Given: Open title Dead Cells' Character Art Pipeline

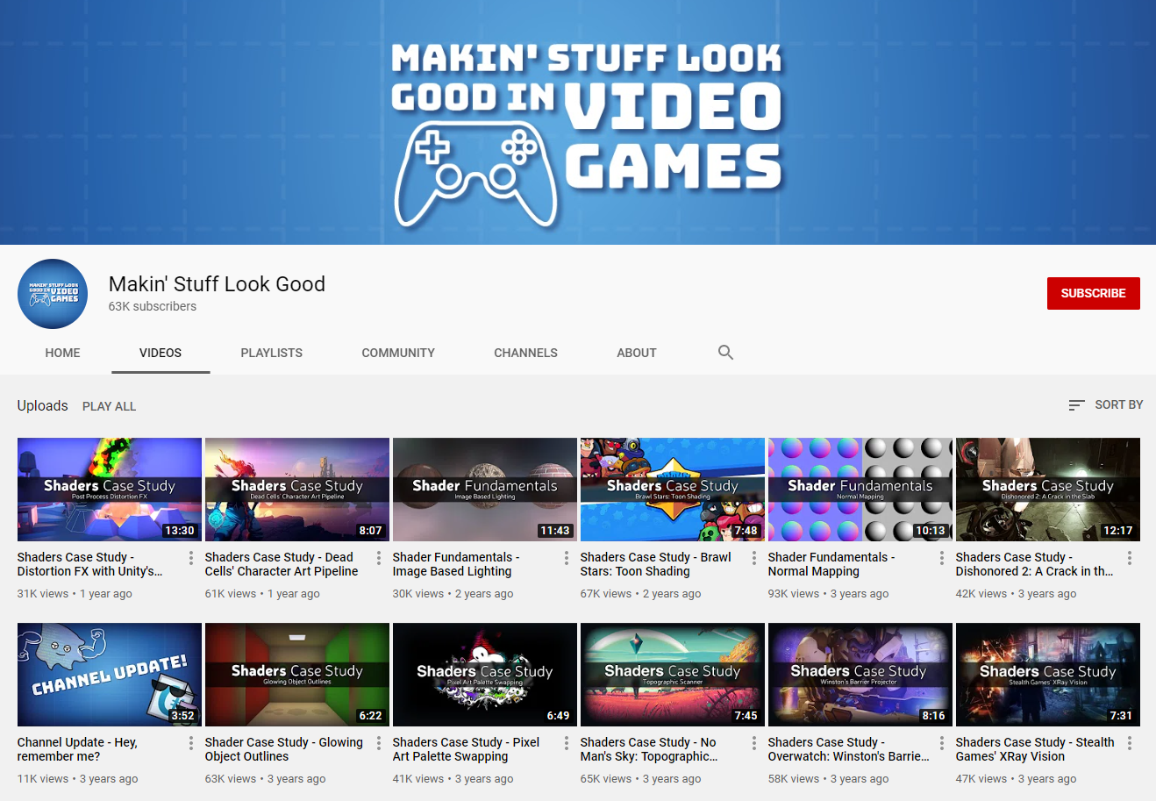Looking at the screenshot, I should point(282,564).
